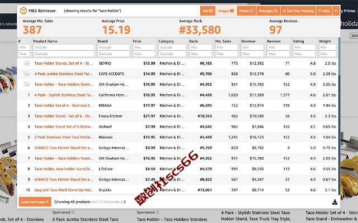This screenshot has height=223, width=358.
Task: Sort by Product Name column header
Action: pyautogui.click(x=45, y=41)
